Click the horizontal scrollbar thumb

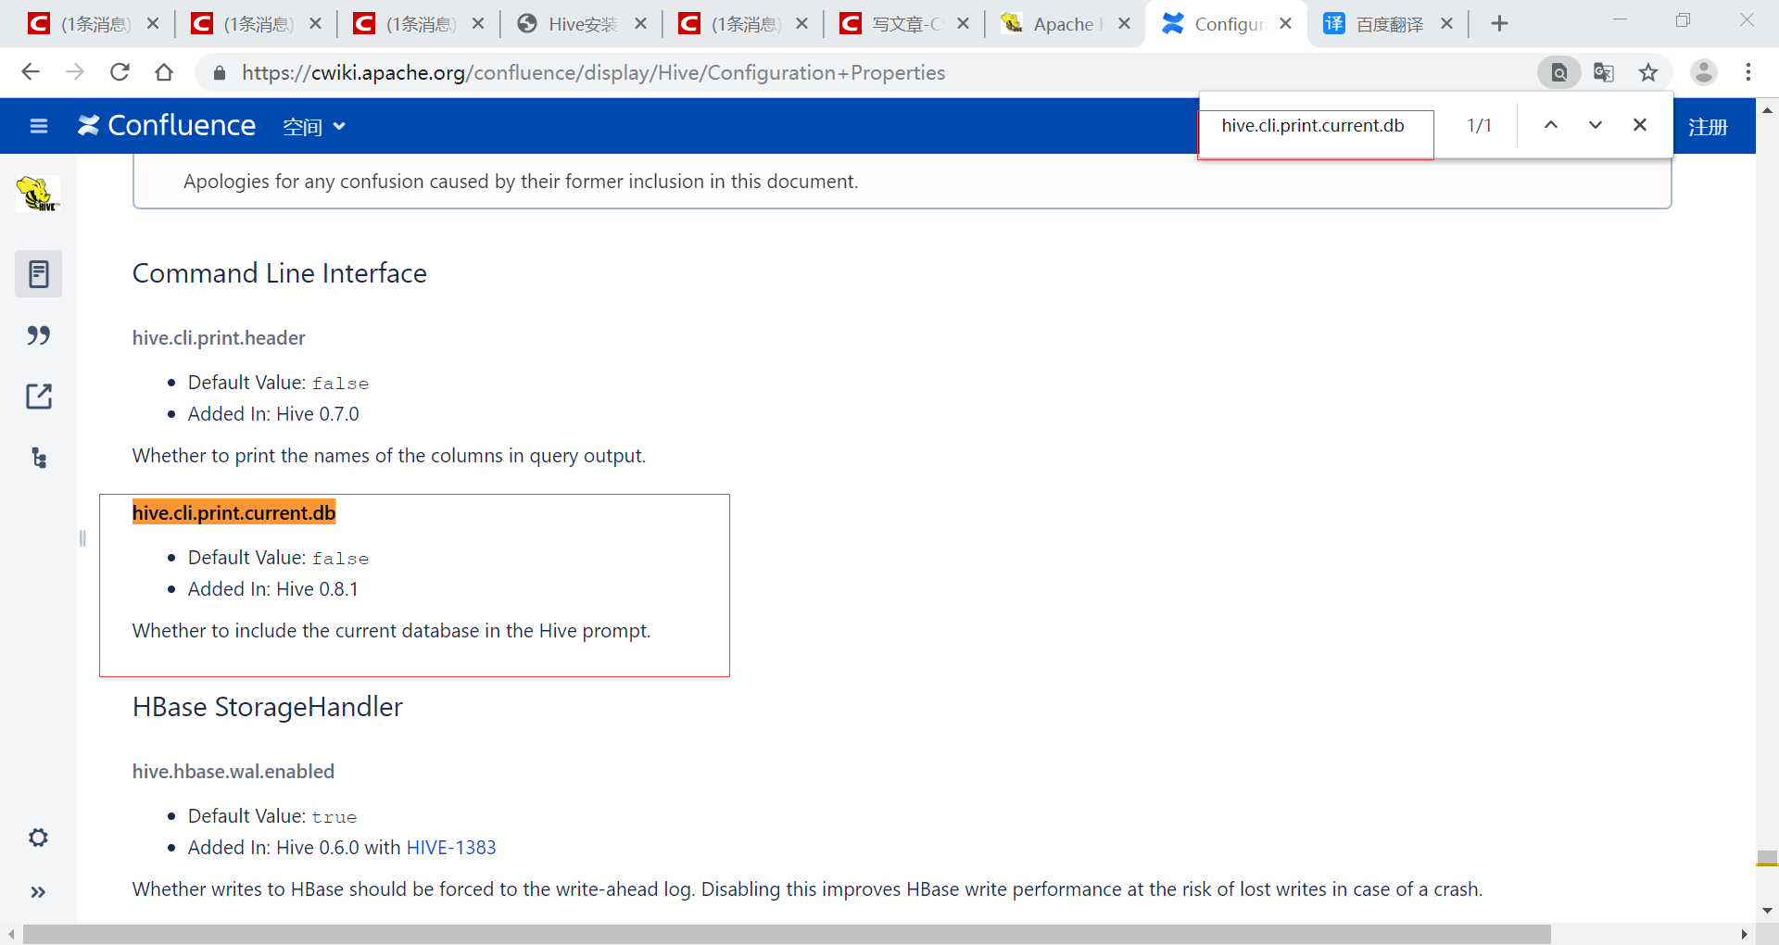pos(788,934)
